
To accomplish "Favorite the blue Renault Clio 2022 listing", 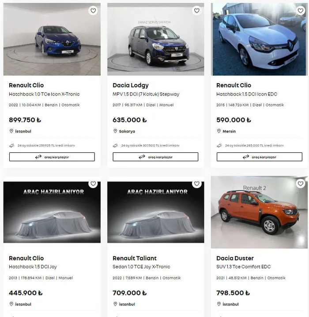I will click(x=93, y=11).
